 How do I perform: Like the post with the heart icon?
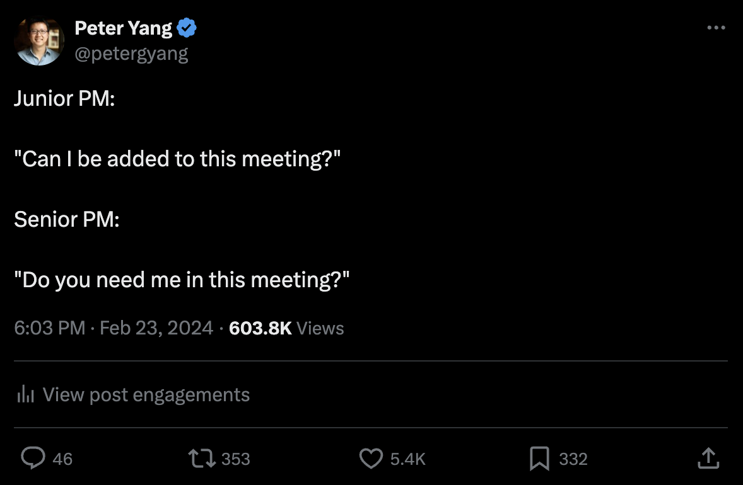pyautogui.click(x=371, y=458)
